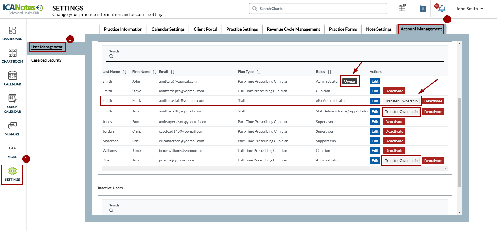Sort the table by Last Name
Screen dimensions: 497x231
click(x=124, y=72)
